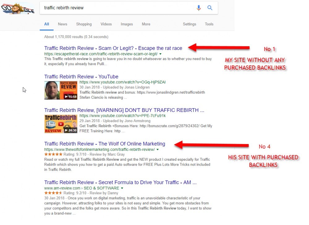This screenshot has width=309, height=225.
Task: Switch to the Shopping tab
Action: pos(84,24)
